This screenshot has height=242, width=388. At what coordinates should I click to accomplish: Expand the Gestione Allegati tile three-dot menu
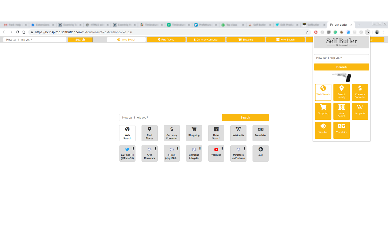point(200,149)
